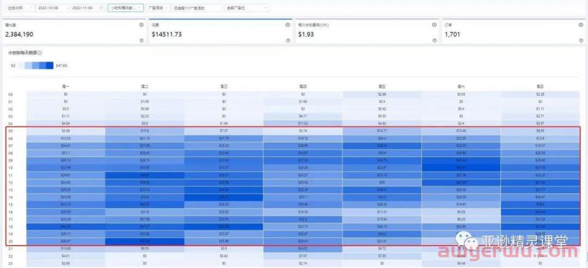This screenshot has width=588, height=268.
Task: Click the hour label 23 row header
Action: tap(11, 263)
